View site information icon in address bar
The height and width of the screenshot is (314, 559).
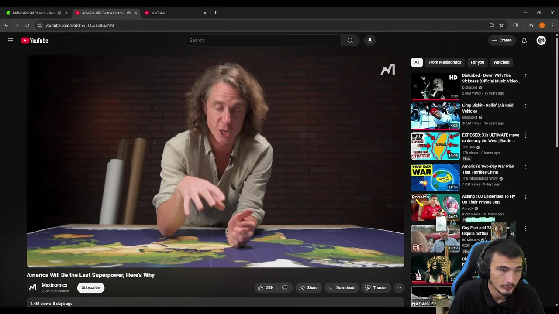(40, 25)
